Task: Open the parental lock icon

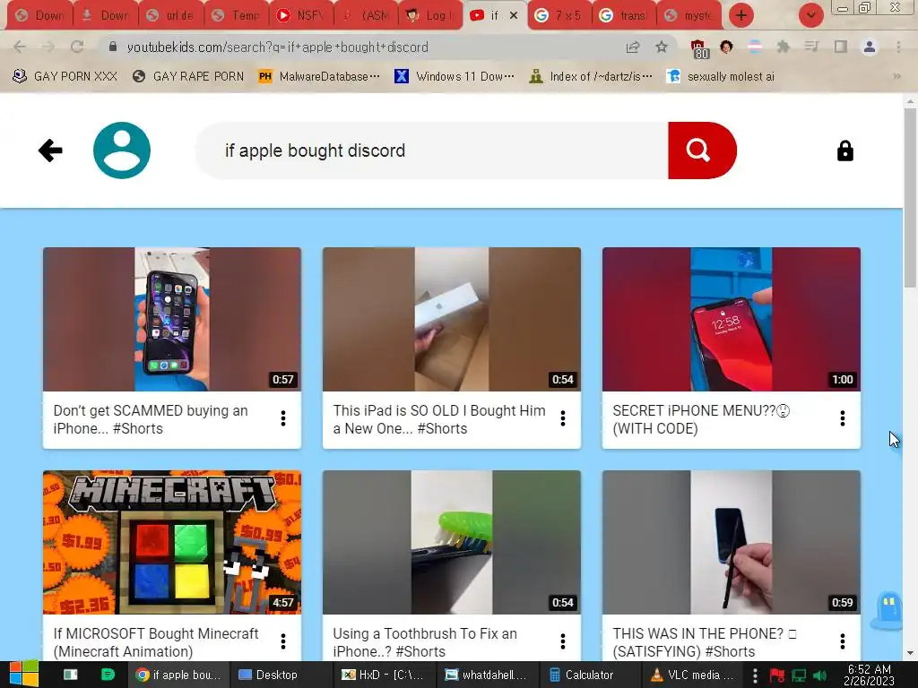Action: click(x=844, y=150)
